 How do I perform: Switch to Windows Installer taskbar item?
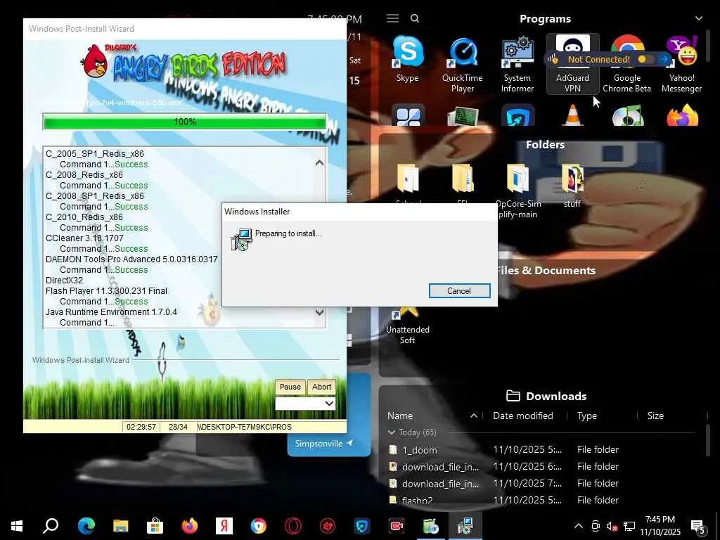(x=465, y=525)
